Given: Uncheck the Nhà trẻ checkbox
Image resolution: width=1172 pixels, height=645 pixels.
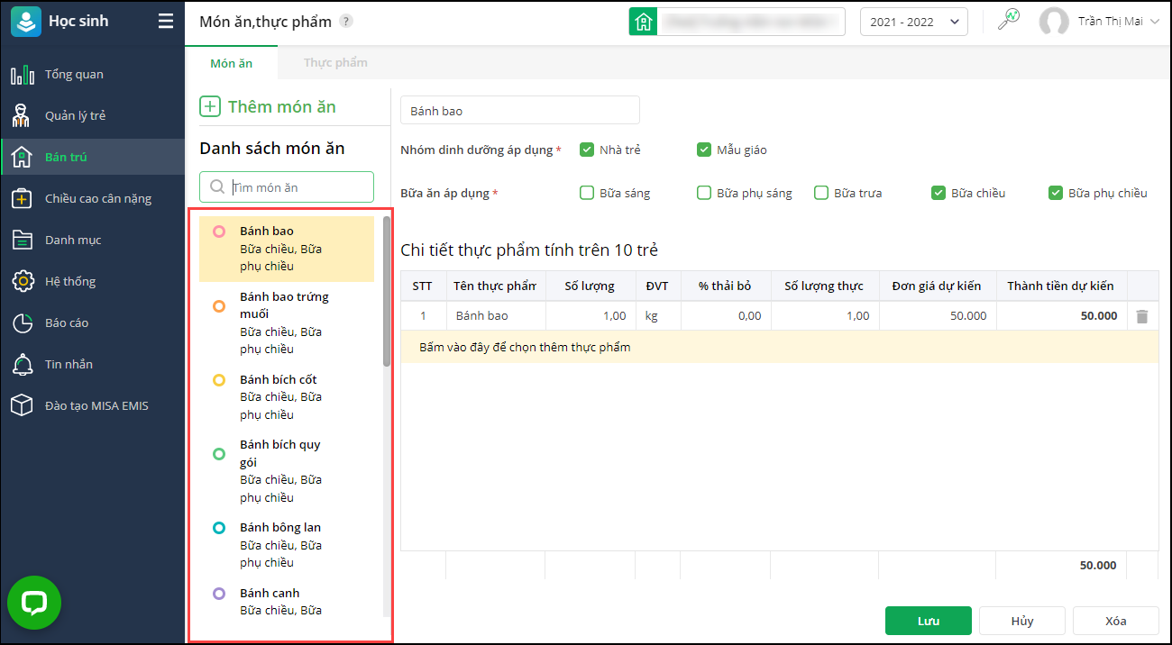Looking at the screenshot, I should [x=587, y=150].
